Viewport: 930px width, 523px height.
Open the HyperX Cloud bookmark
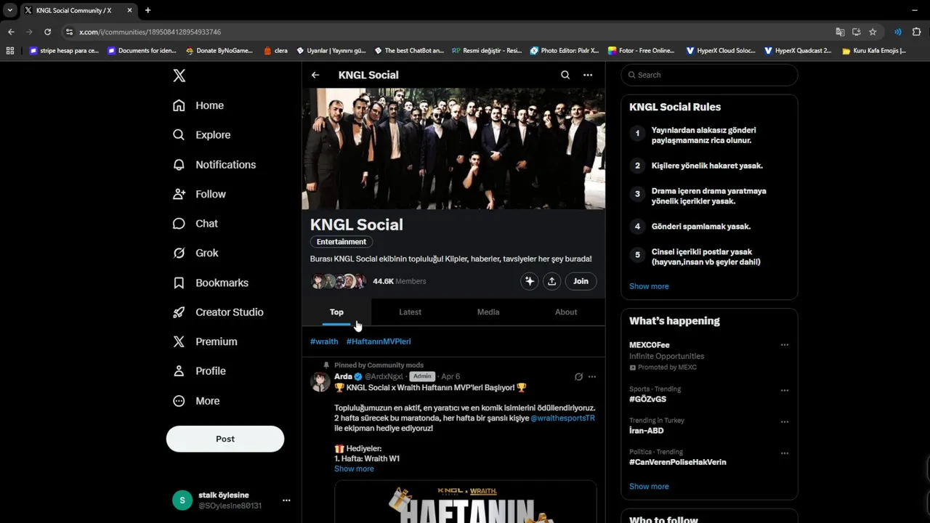[721, 51]
